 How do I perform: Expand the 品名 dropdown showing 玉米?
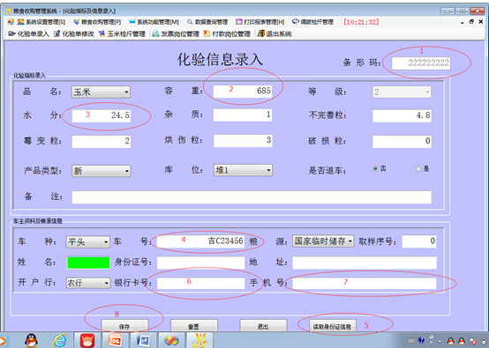(101, 93)
